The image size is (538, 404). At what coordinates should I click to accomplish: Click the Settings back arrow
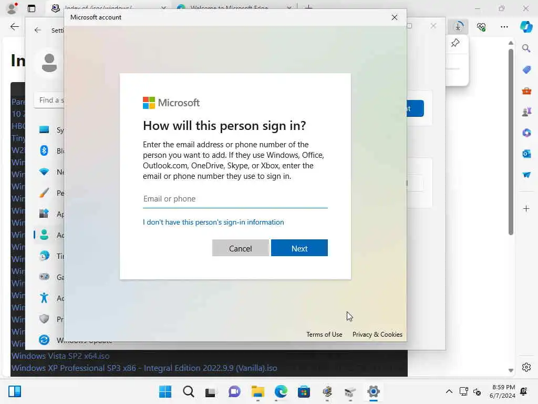pos(38,30)
